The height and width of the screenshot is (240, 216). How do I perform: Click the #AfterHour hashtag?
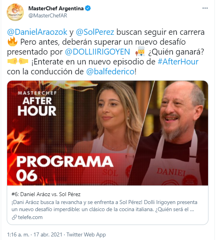pyautogui.click(x=178, y=62)
